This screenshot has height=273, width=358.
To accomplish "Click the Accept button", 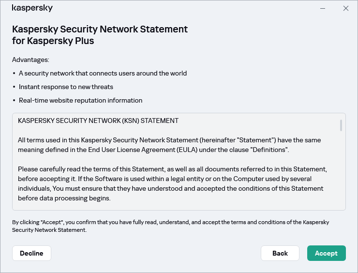I will (326, 253).
